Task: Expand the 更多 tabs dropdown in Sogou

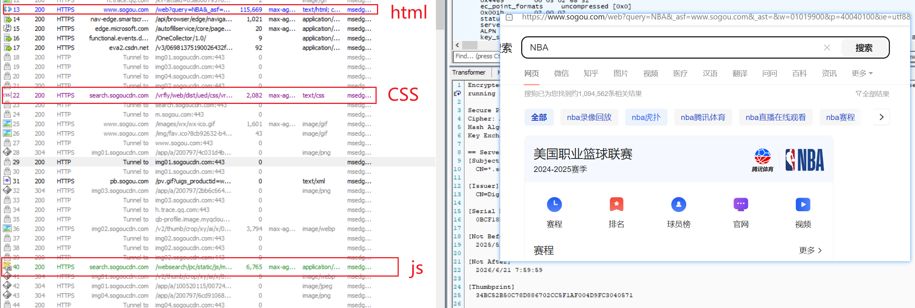Action: point(862,73)
